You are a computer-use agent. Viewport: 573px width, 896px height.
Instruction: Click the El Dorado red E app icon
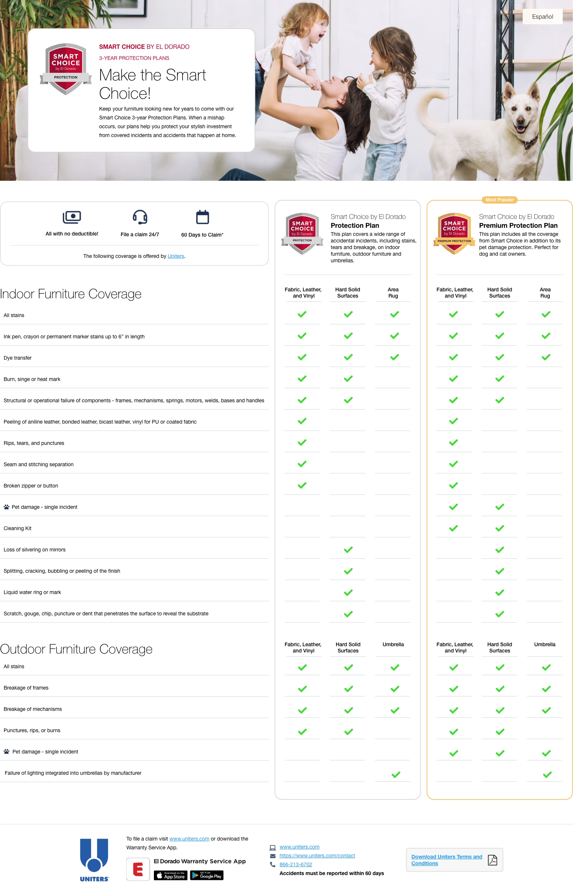(138, 869)
